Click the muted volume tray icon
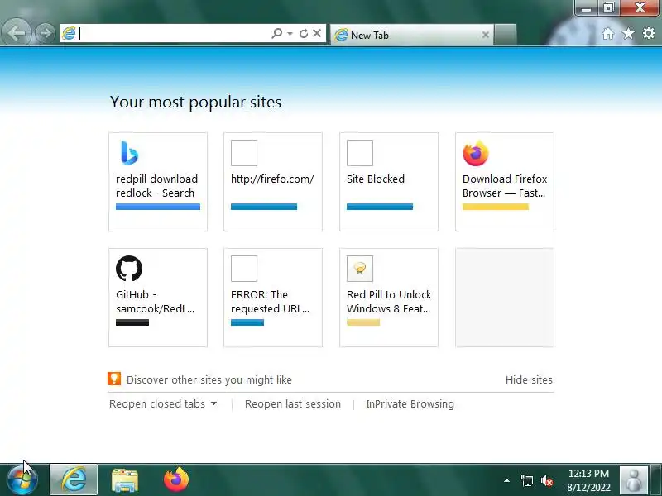Screen dimensions: 662x496 (x=547, y=480)
